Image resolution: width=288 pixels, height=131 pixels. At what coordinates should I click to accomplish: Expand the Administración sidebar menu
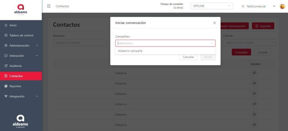click(21, 45)
